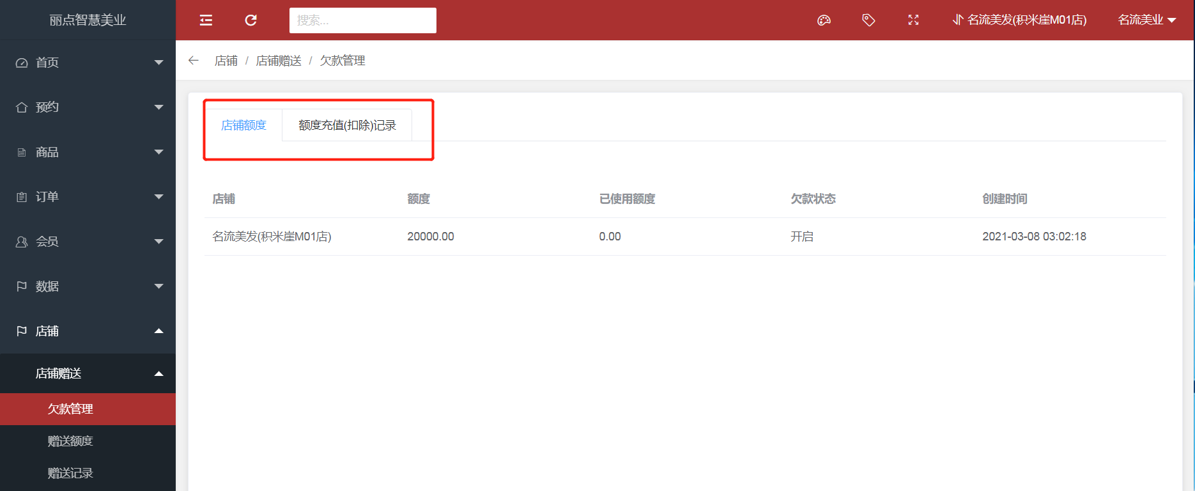Collapse the 店铺 menu arrow

[159, 331]
